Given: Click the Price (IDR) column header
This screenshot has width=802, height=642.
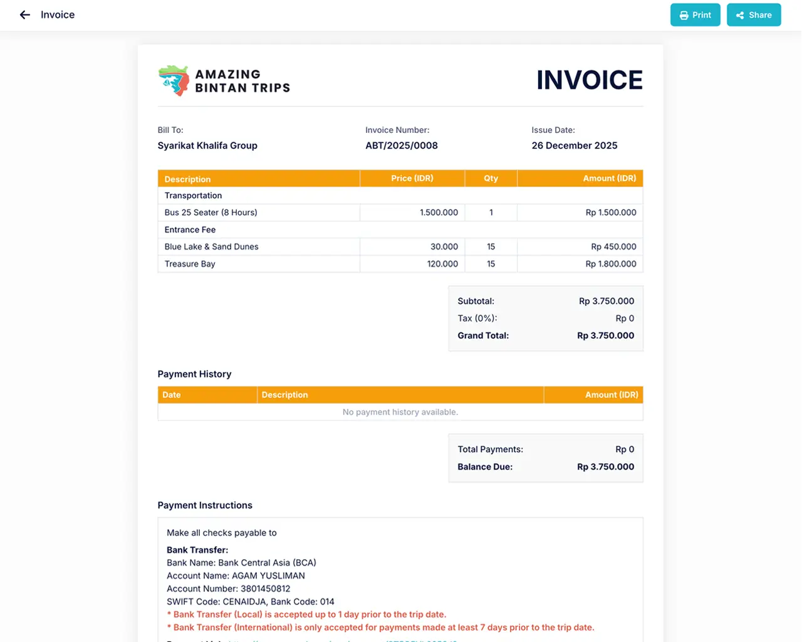Looking at the screenshot, I should point(411,179).
